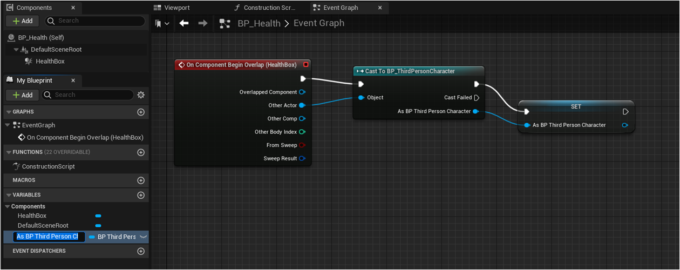Click the Add button in My Blueprint panel

(22, 94)
